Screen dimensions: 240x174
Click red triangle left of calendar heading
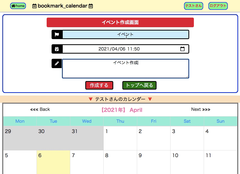point(90,99)
